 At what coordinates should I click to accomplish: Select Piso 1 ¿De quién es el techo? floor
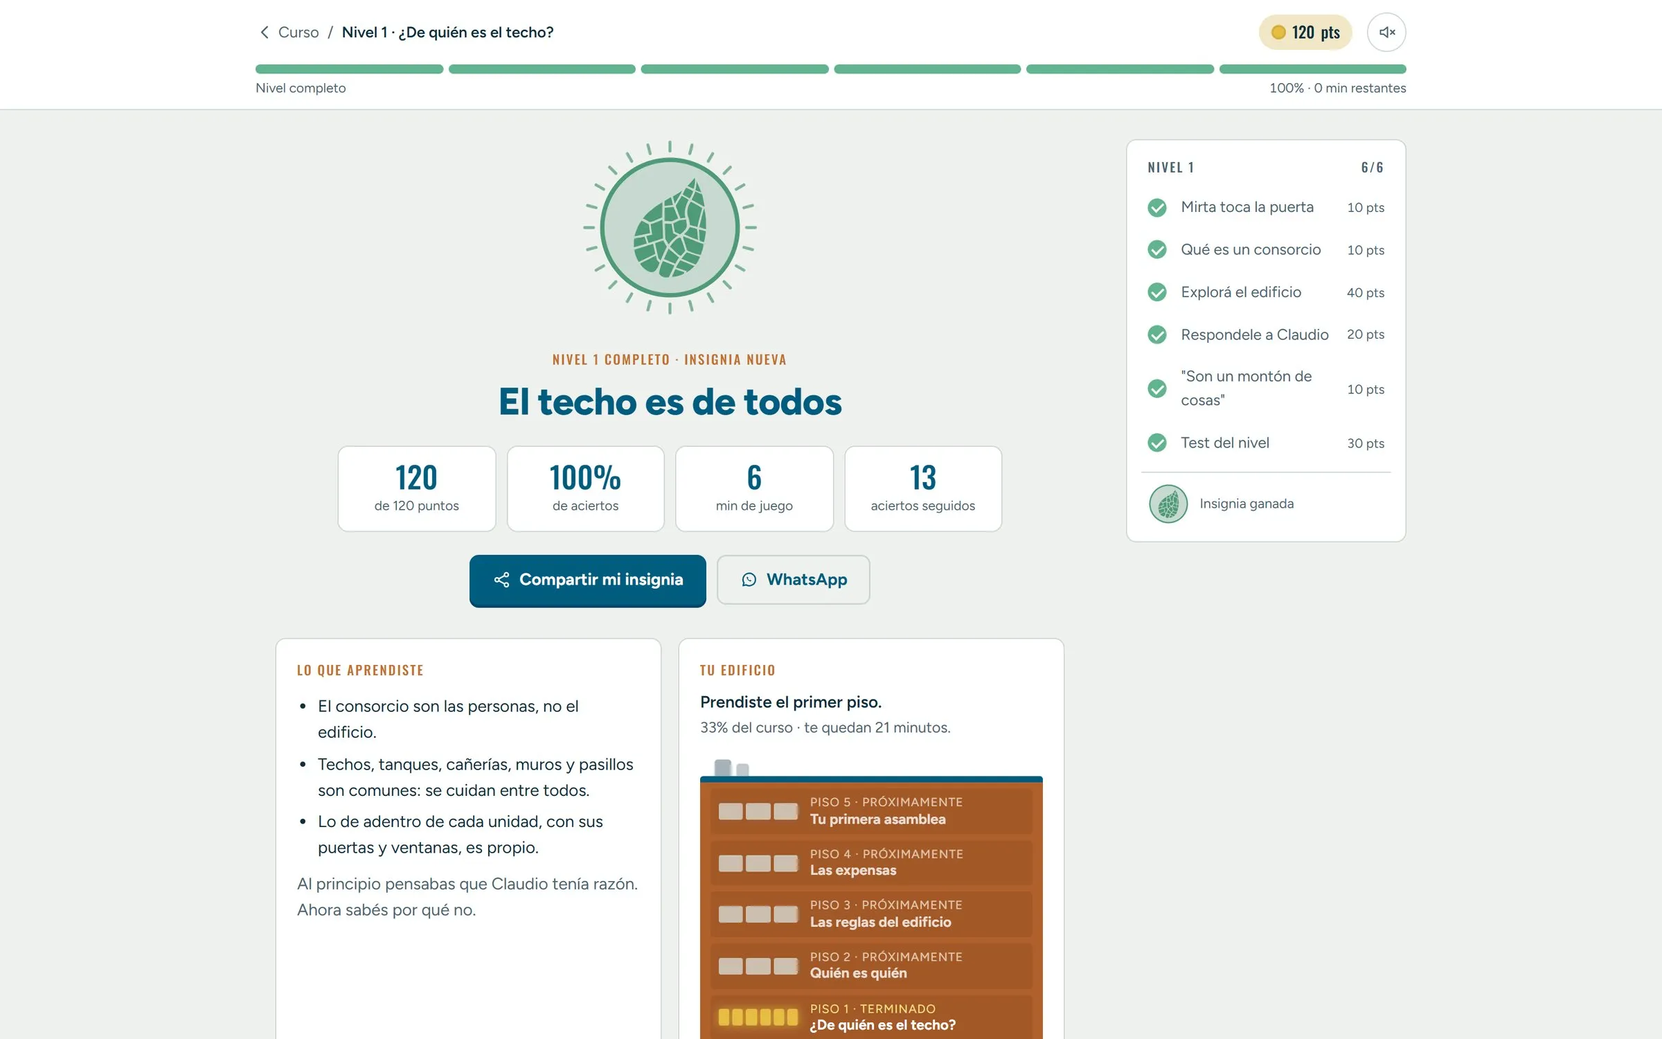click(871, 1017)
